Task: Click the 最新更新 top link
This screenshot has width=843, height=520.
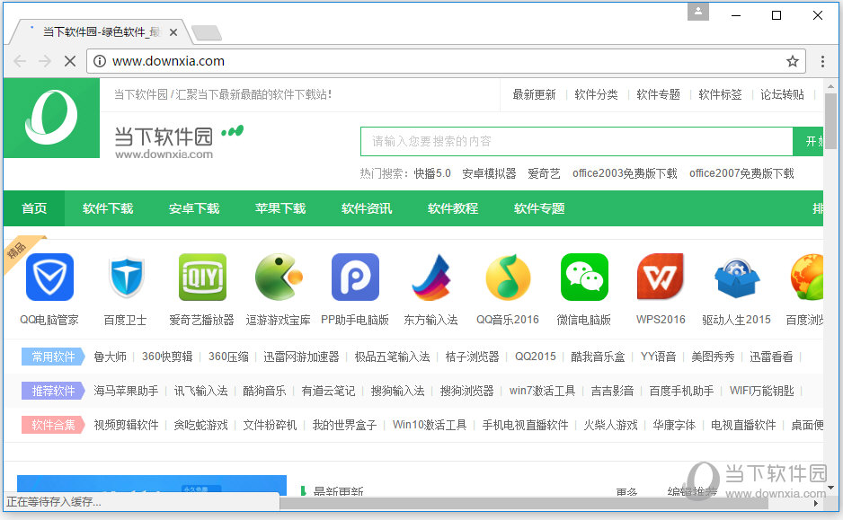Action: tap(534, 94)
